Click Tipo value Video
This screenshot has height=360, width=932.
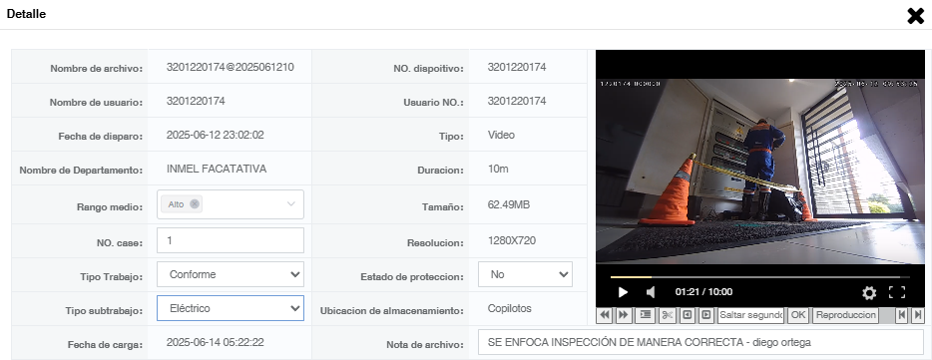[501, 135]
